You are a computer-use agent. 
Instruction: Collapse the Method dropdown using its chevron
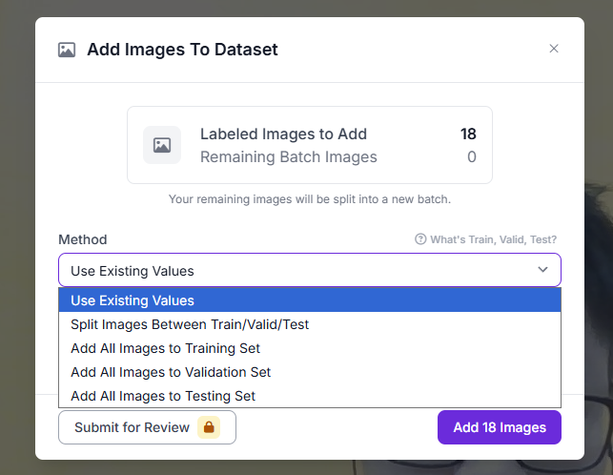pos(542,270)
